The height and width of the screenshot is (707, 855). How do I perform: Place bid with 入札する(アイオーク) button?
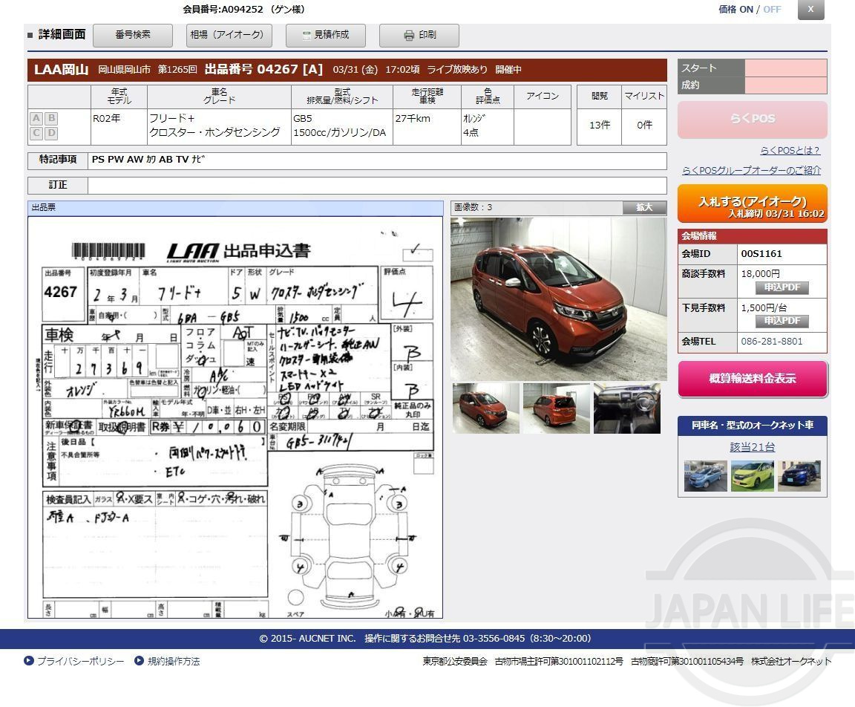(752, 204)
